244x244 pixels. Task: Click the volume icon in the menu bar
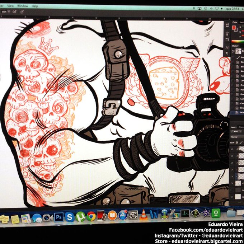point(222,9)
